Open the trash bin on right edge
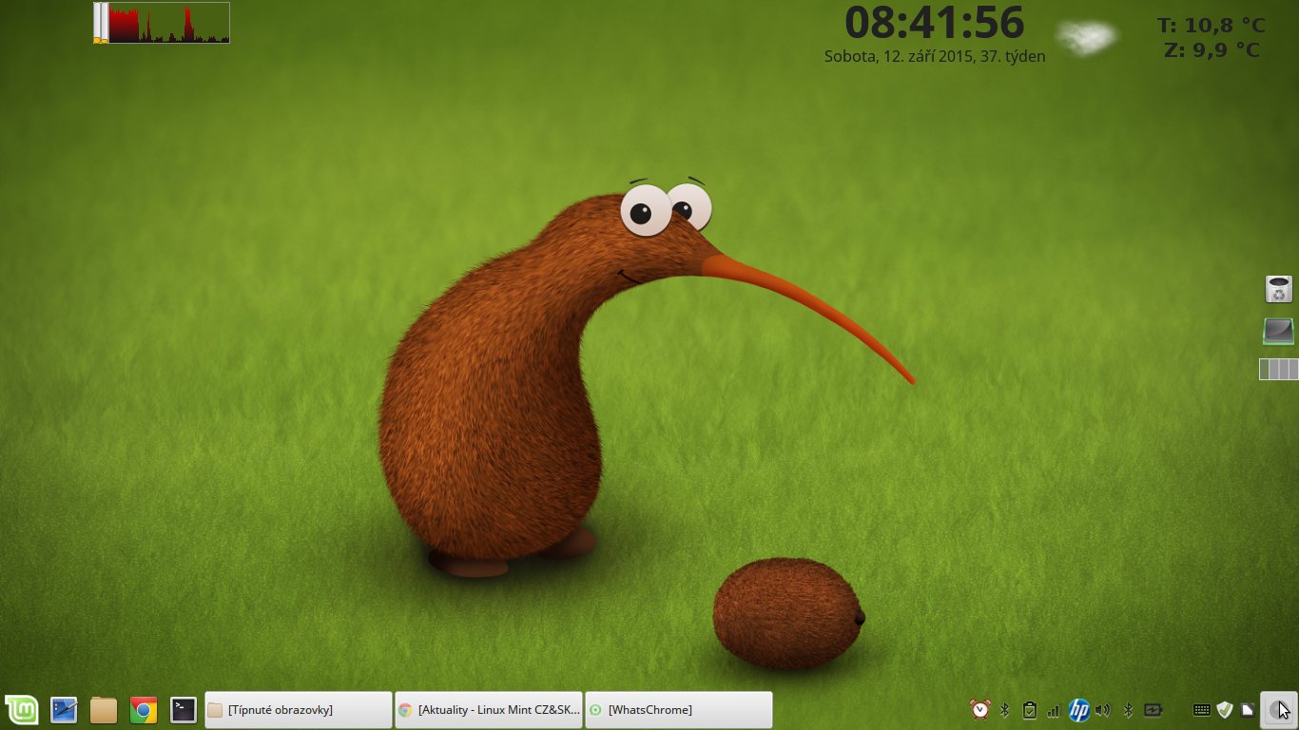This screenshot has height=730, width=1299. click(1279, 289)
